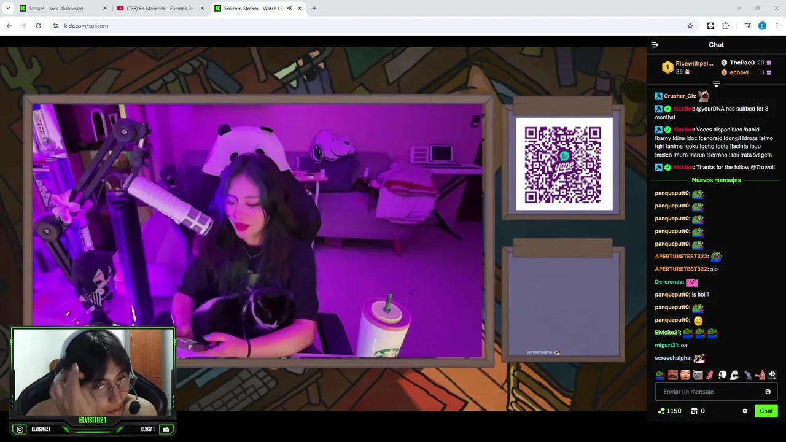Open the emoji picker in message box

click(x=768, y=392)
